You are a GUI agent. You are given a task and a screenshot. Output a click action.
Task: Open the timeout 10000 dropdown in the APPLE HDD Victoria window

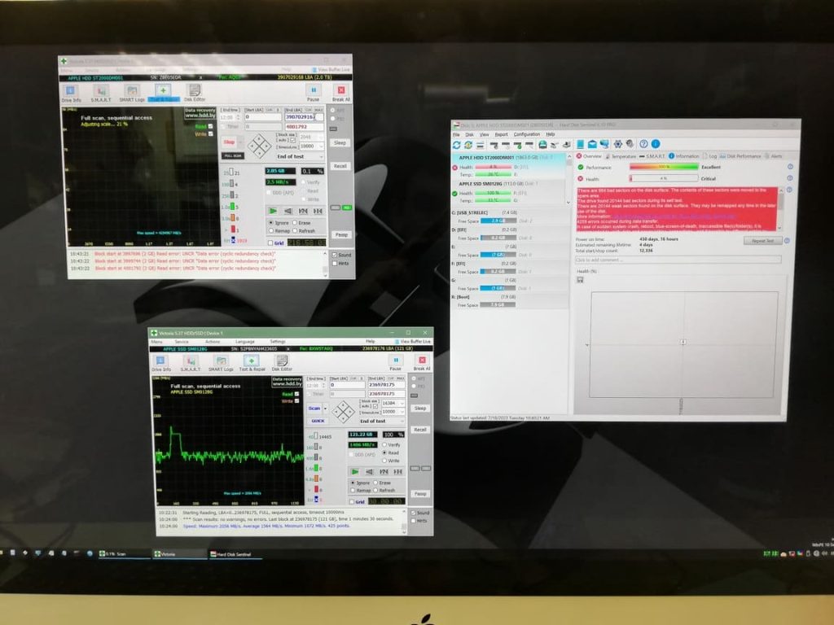click(311, 146)
